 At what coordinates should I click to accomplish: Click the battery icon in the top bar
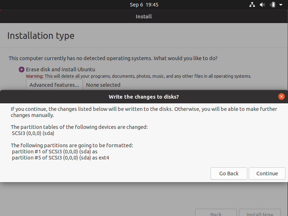click(x=273, y=5)
